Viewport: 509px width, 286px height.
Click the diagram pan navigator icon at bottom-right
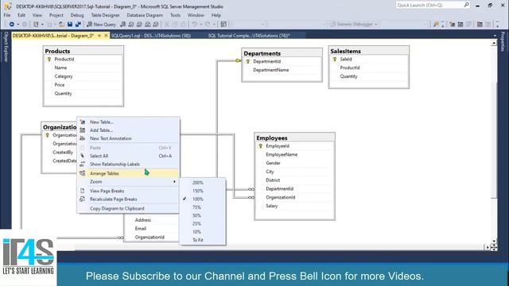[x=493, y=247]
